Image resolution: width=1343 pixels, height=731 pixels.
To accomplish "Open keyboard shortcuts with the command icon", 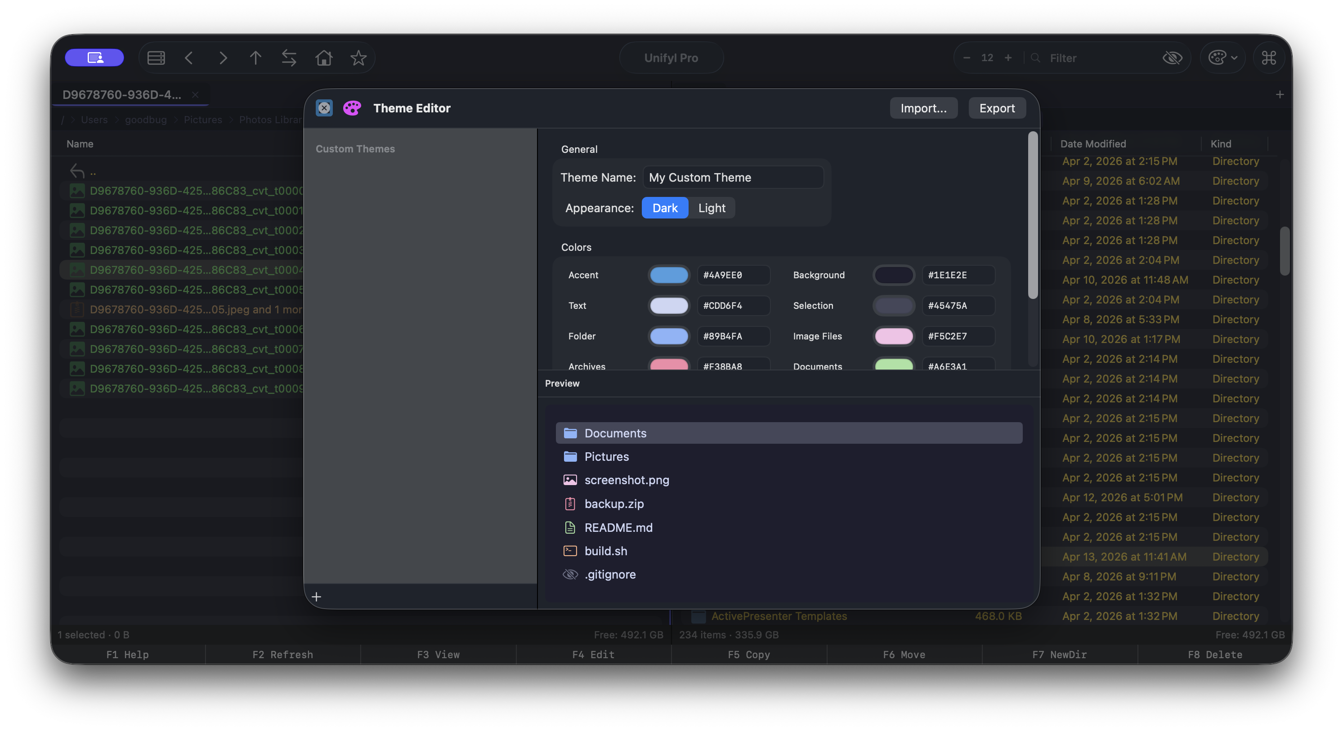I will pos(1268,58).
